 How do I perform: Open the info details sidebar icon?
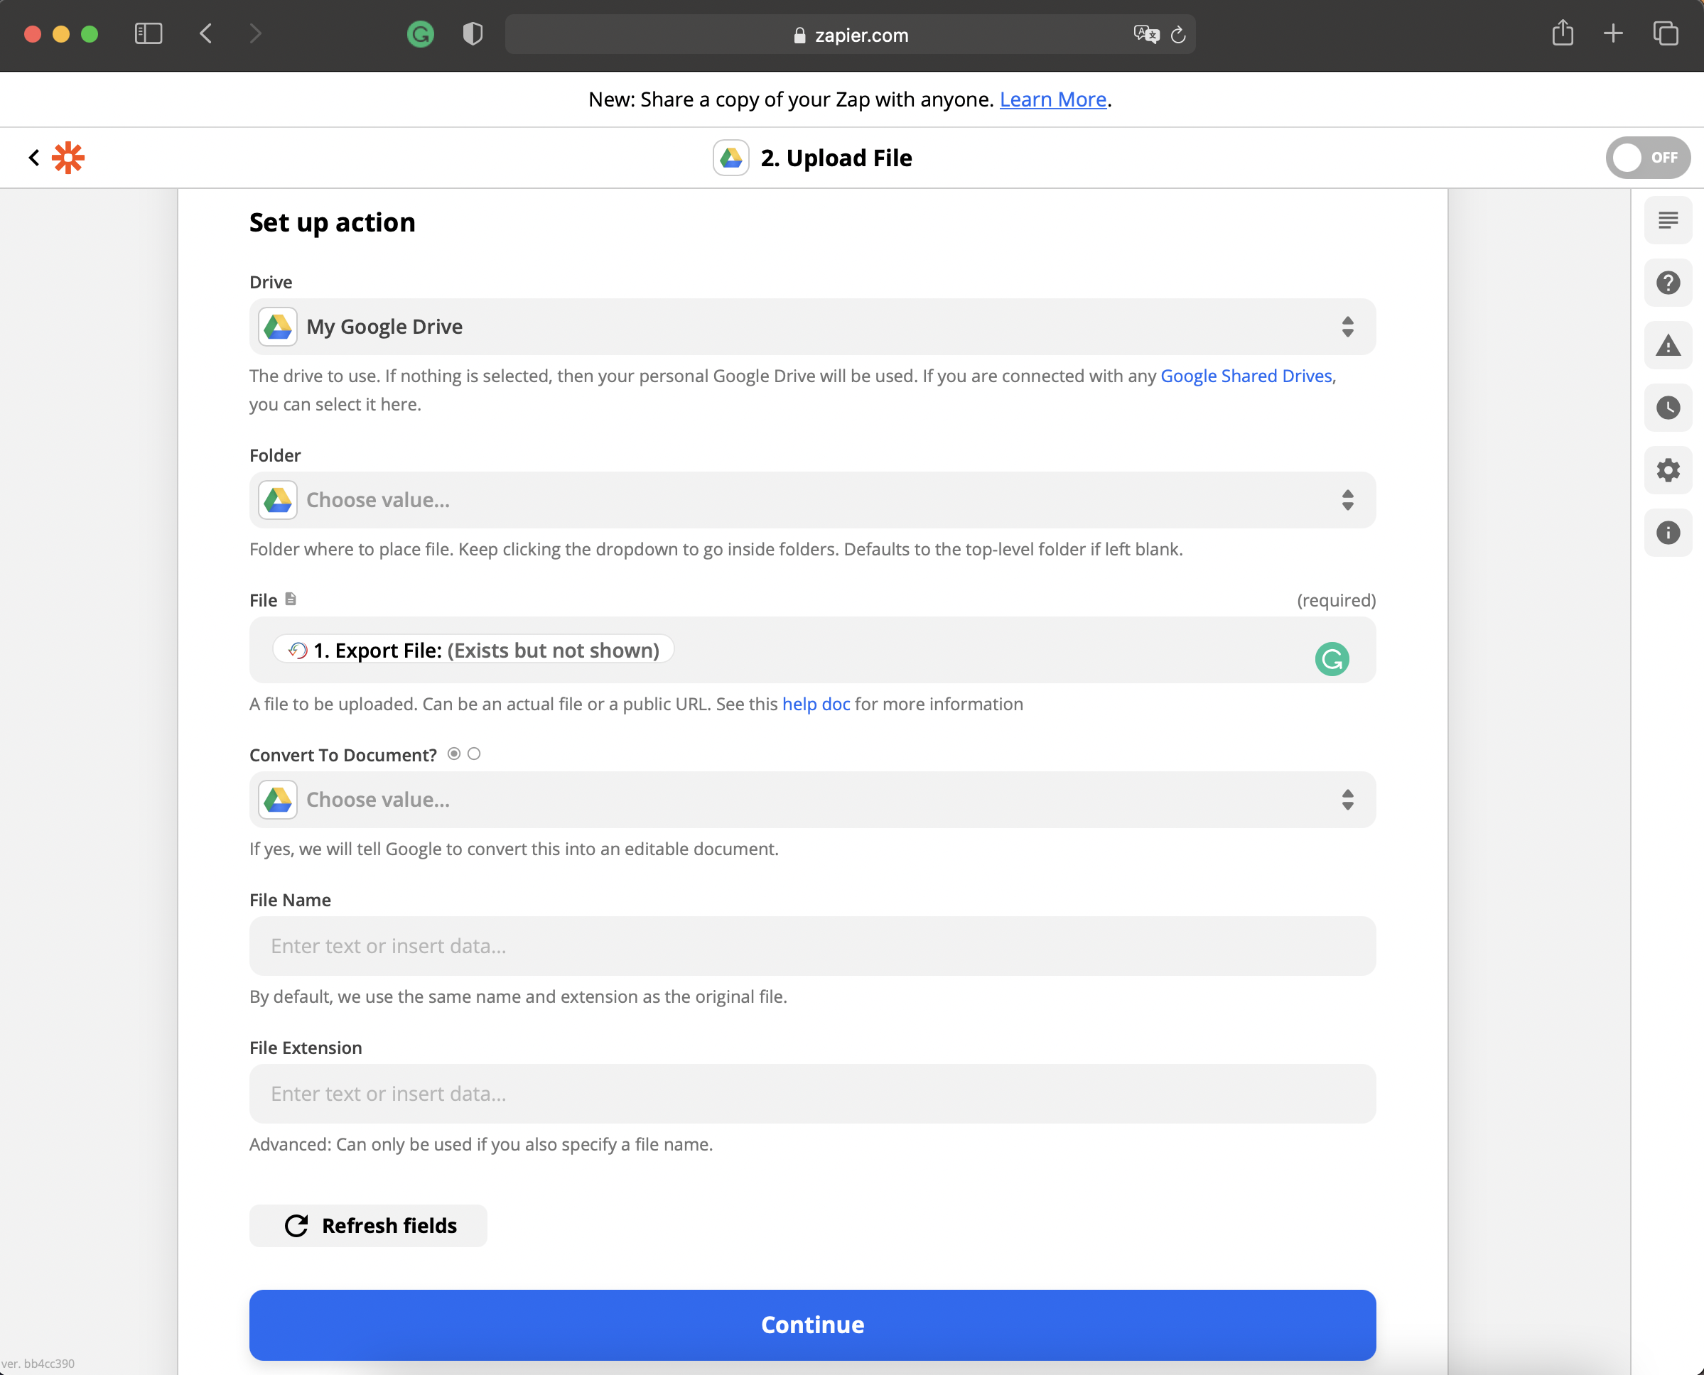pyautogui.click(x=1668, y=533)
